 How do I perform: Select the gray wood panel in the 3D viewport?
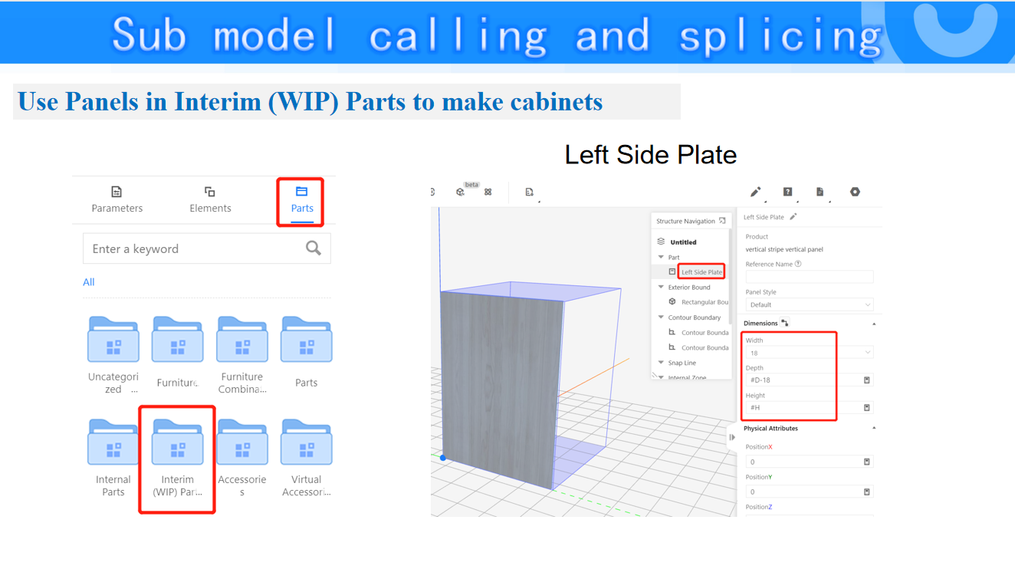pyautogui.click(x=502, y=390)
